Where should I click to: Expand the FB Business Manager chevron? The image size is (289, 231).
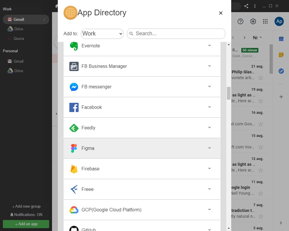(209, 66)
